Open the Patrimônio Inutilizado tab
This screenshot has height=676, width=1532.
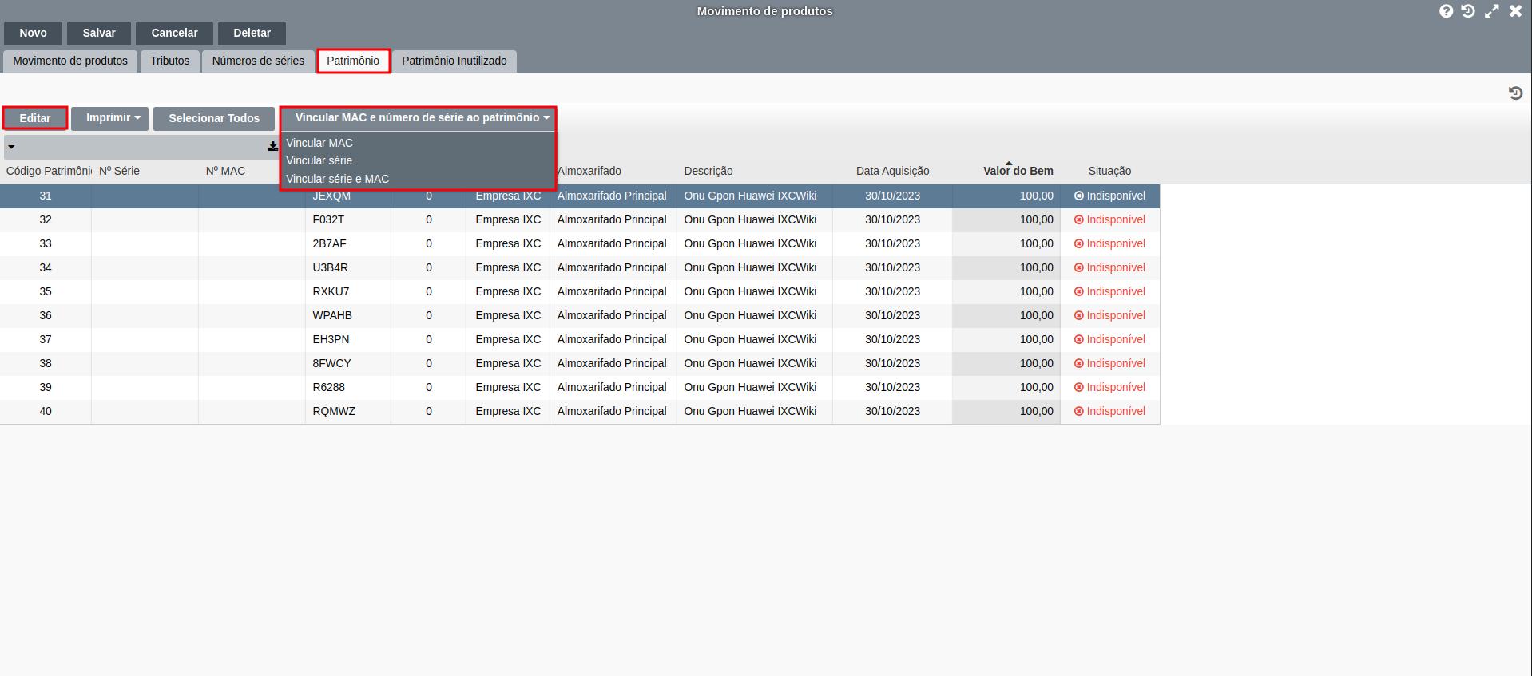(x=454, y=61)
